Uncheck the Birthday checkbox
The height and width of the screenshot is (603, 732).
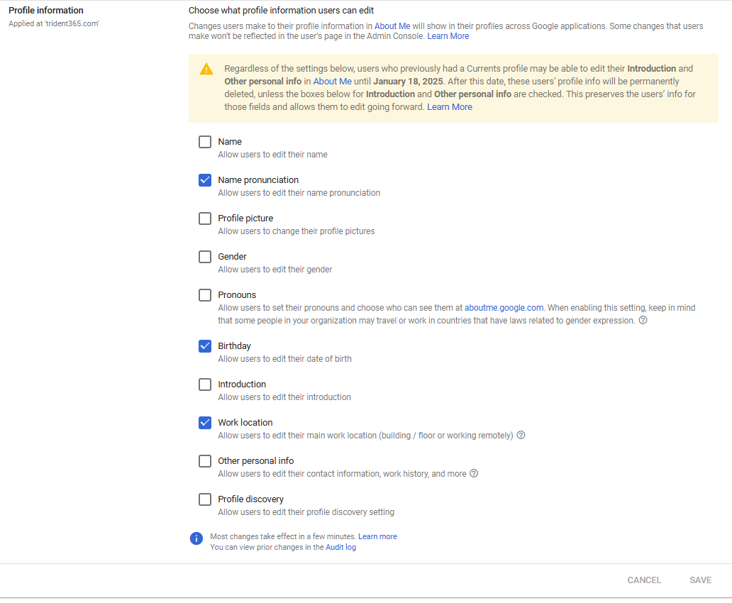tap(205, 346)
